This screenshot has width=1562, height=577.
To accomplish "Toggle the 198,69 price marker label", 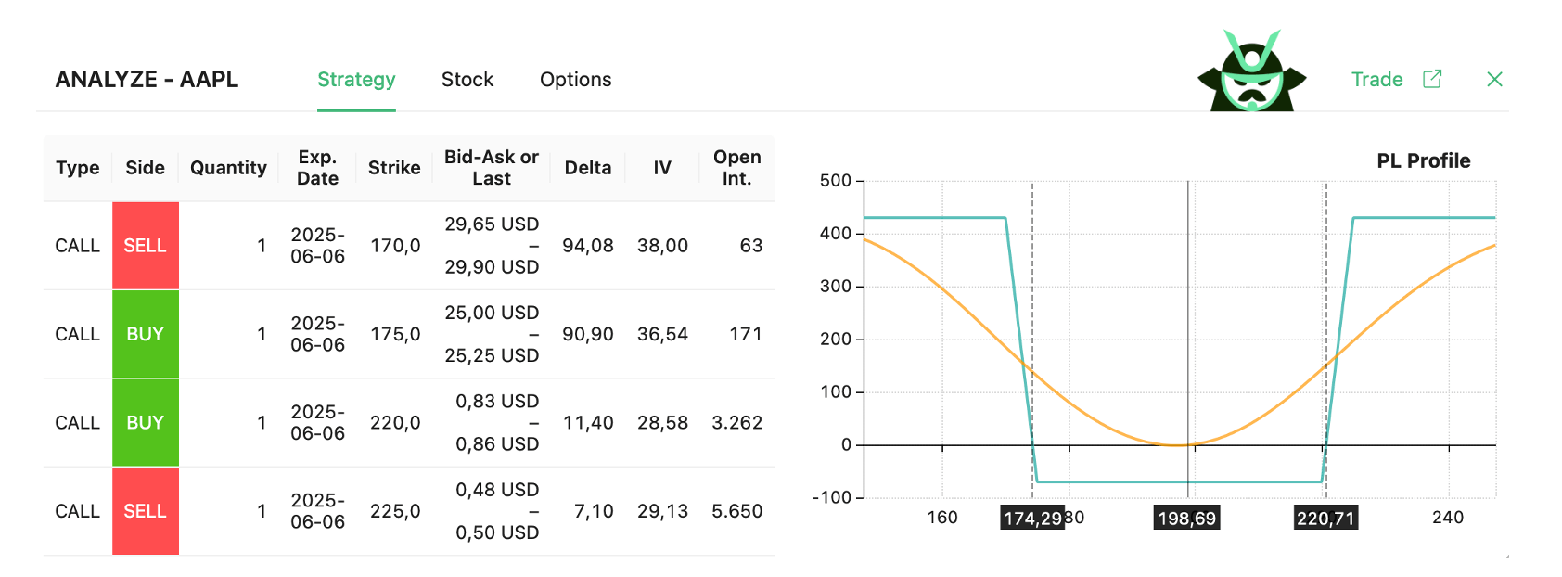I will coord(1188,518).
